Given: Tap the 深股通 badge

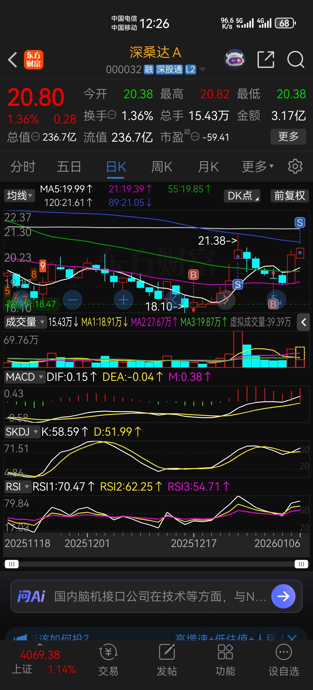Looking at the screenshot, I should tap(169, 70).
